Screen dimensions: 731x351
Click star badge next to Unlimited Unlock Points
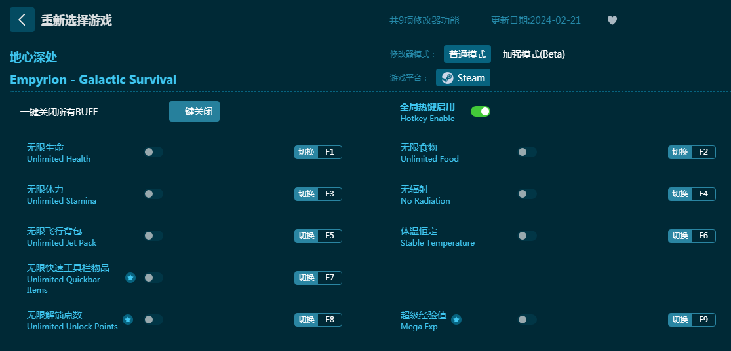point(128,320)
